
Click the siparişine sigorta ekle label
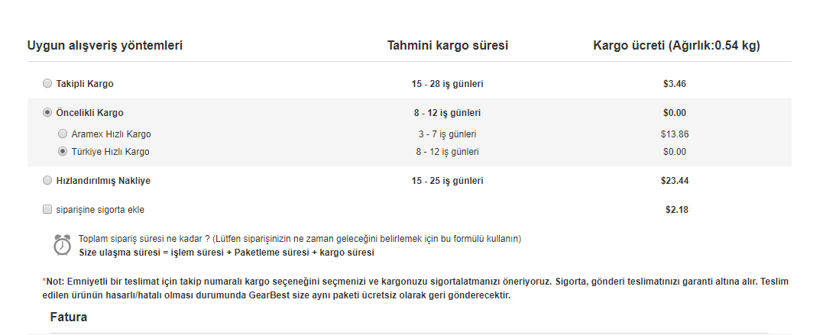tap(99, 209)
